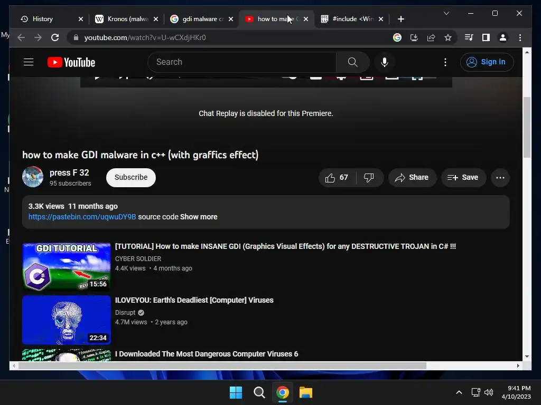The width and height of the screenshot is (541, 405).
Task: Open Chrome three-dot menu
Action: (x=520, y=37)
